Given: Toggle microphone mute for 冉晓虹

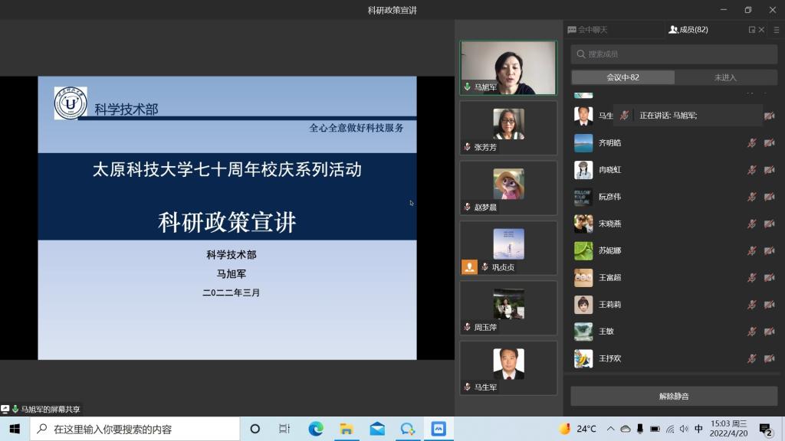Looking at the screenshot, I should (x=752, y=170).
